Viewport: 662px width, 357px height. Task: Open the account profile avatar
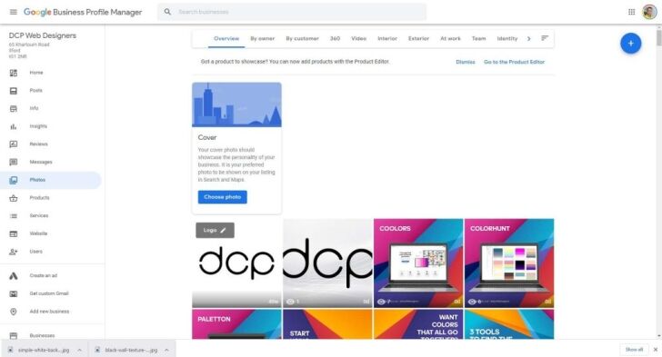(x=649, y=12)
